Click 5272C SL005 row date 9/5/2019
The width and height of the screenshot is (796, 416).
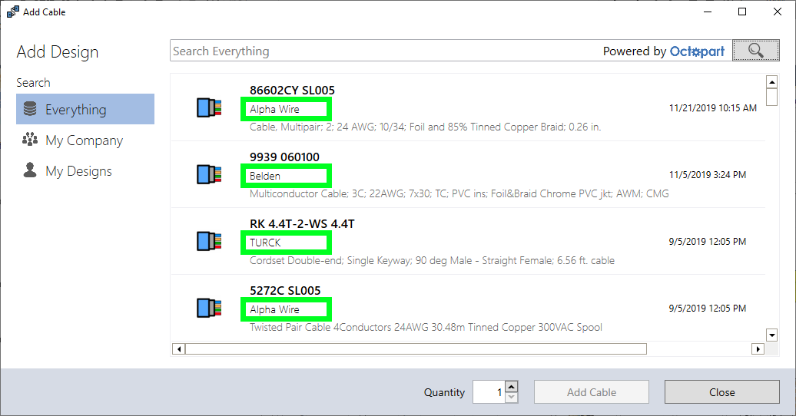coord(708,309)
